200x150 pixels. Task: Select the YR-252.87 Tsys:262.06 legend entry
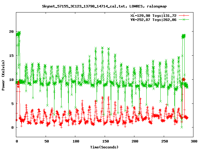tap(153, 20)
